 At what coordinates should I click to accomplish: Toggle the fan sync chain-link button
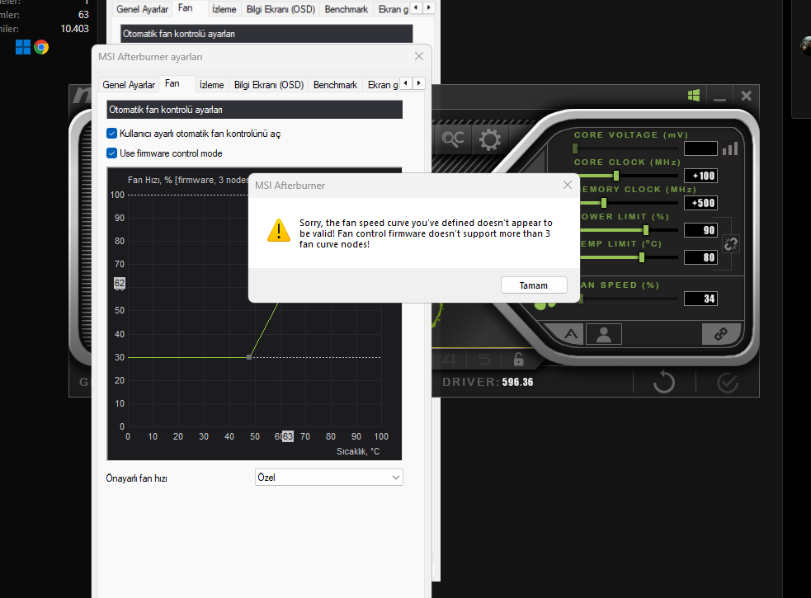720,334
